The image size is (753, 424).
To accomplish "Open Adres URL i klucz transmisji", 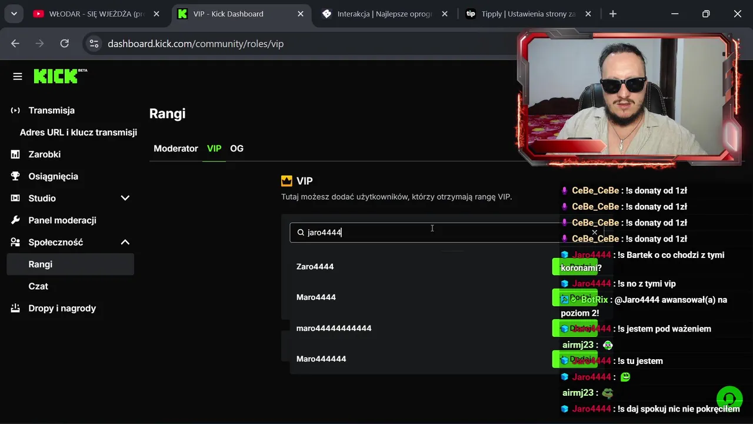I will [78, 132].
